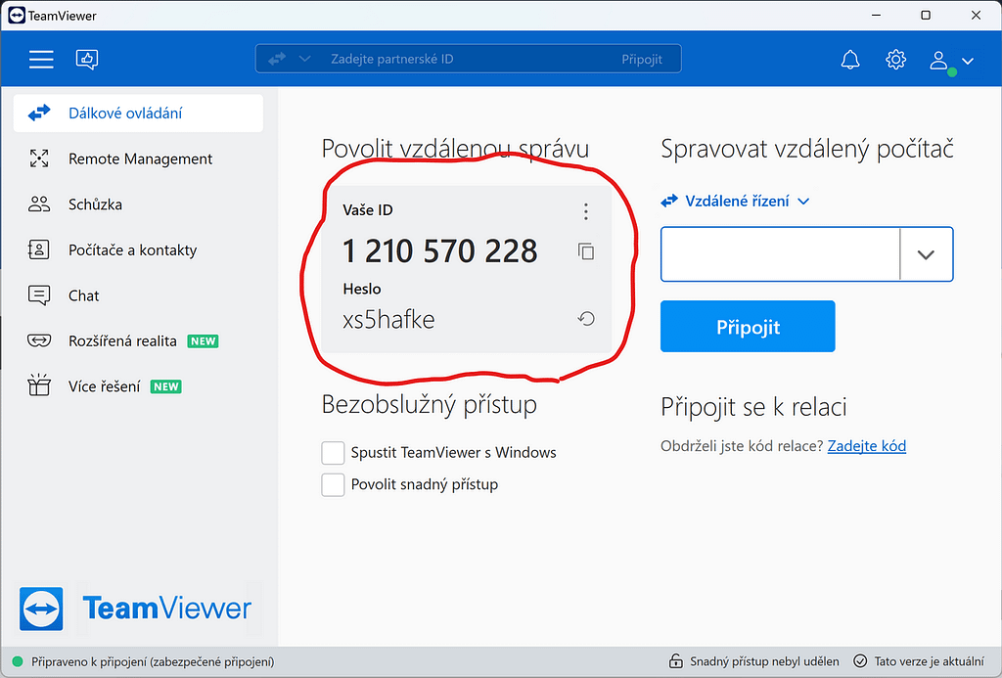
Task: Click the password text xs5hafke
Action: tap(388, 319)
